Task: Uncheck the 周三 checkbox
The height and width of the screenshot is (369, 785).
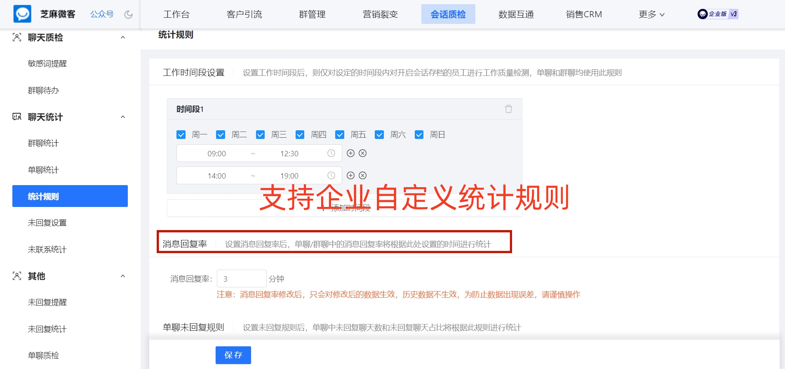Action: tap(260, 135)
